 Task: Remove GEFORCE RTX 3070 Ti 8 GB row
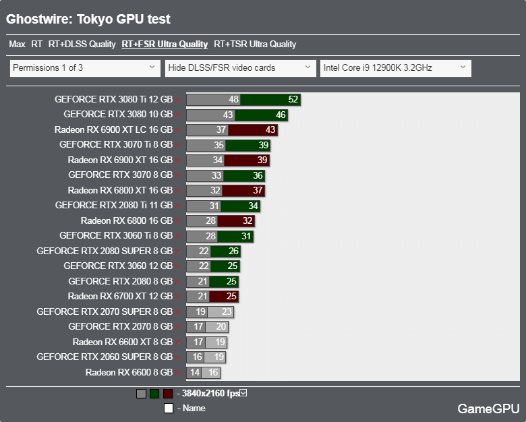point(178,145)
